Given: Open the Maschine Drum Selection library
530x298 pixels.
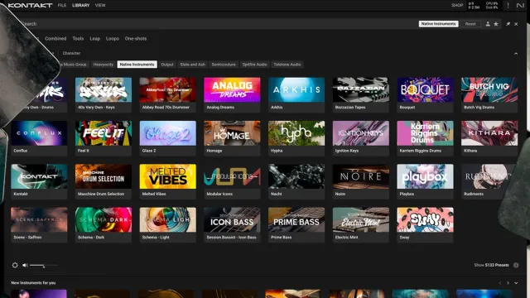Looking at the screenshot, I should click(x=104, y=181).
